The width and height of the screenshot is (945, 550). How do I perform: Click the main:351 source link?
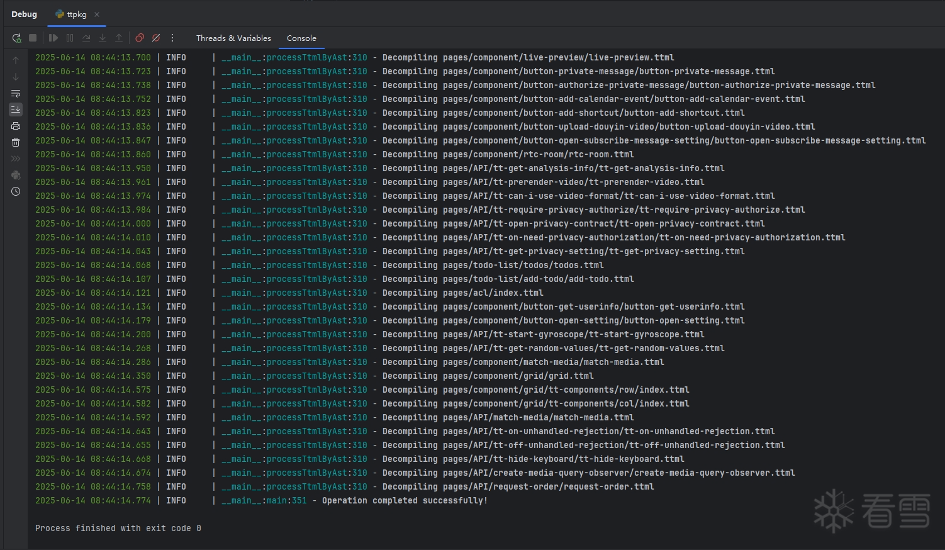pos(286,500)
